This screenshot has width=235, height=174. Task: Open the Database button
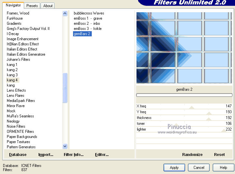[18, 154]
